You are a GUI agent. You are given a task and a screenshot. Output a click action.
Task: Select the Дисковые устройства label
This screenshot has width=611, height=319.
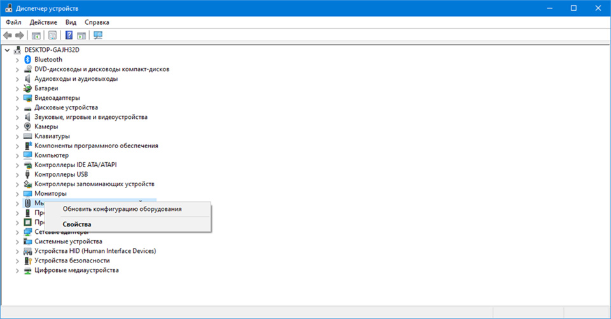[66, 107]
